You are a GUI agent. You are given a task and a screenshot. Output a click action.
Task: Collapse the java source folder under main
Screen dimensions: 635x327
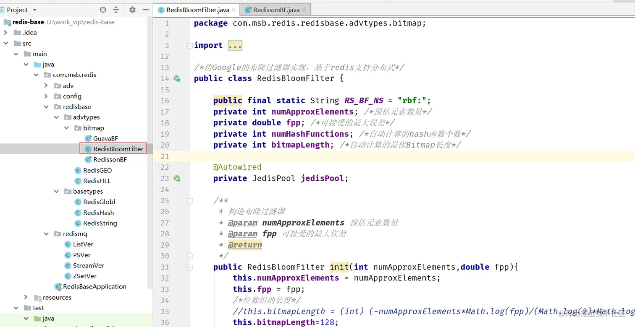26,65
